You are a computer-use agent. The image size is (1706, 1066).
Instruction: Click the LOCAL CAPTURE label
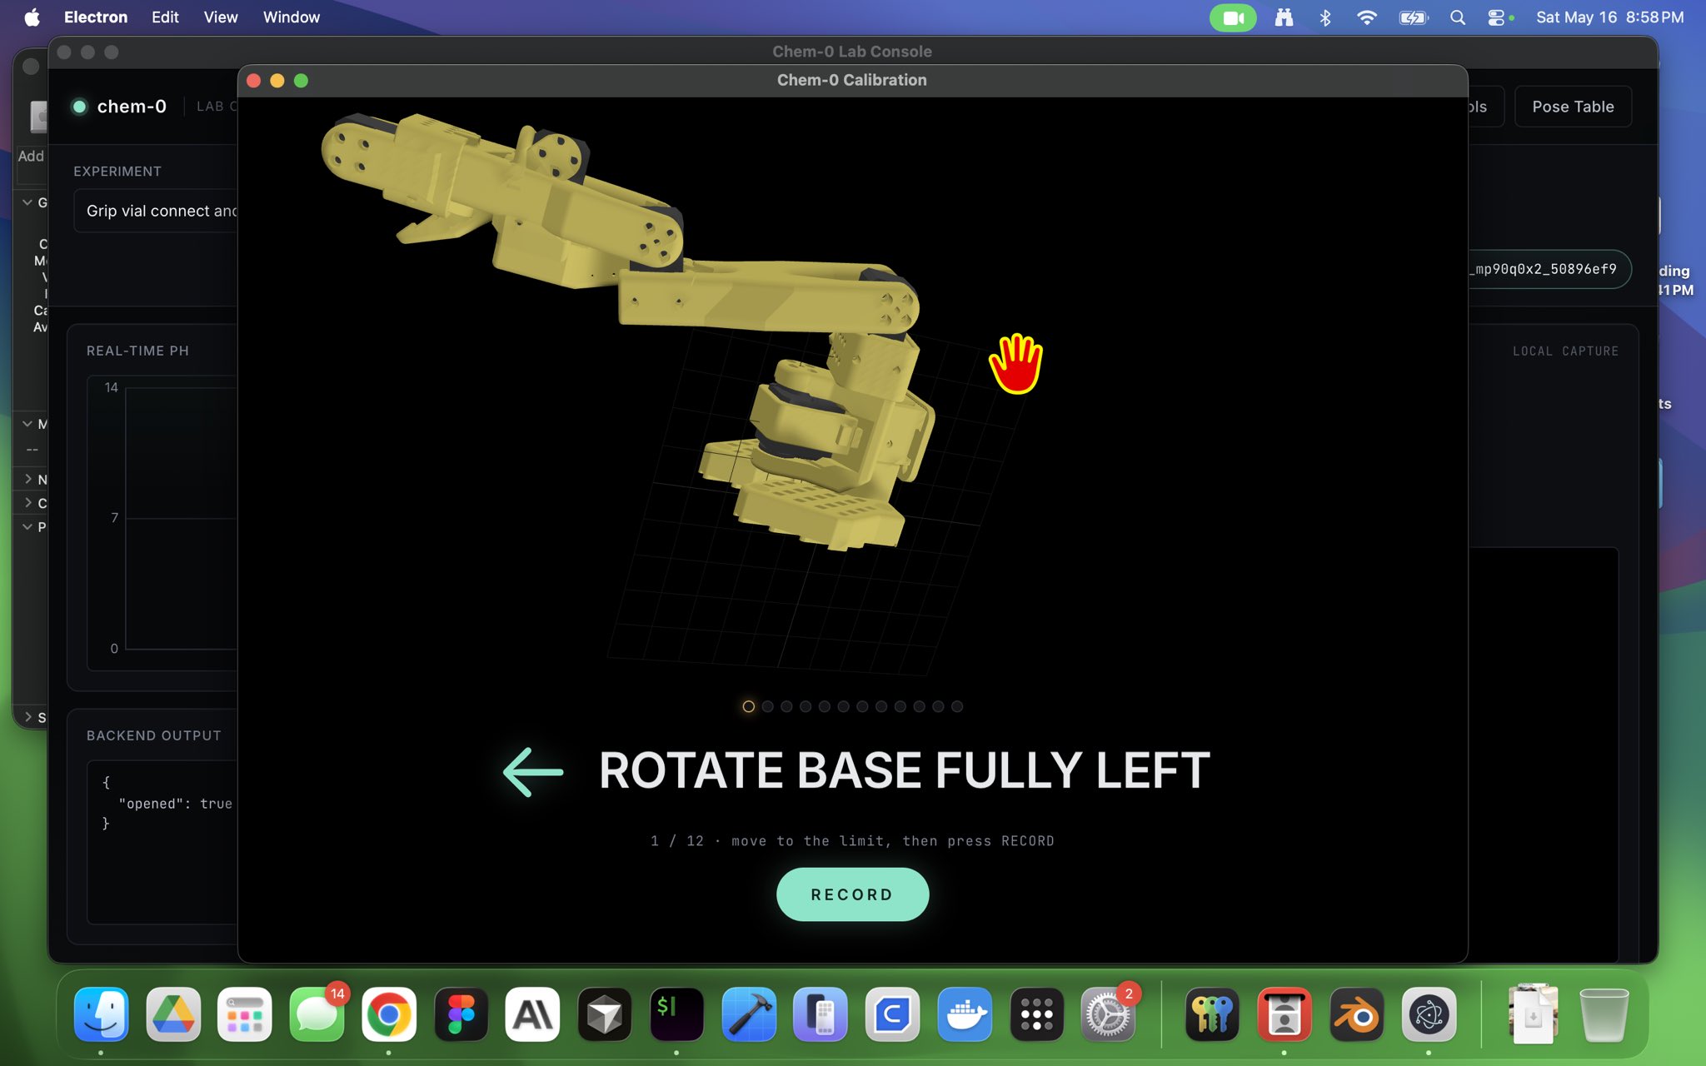(x=1565, y=351)
